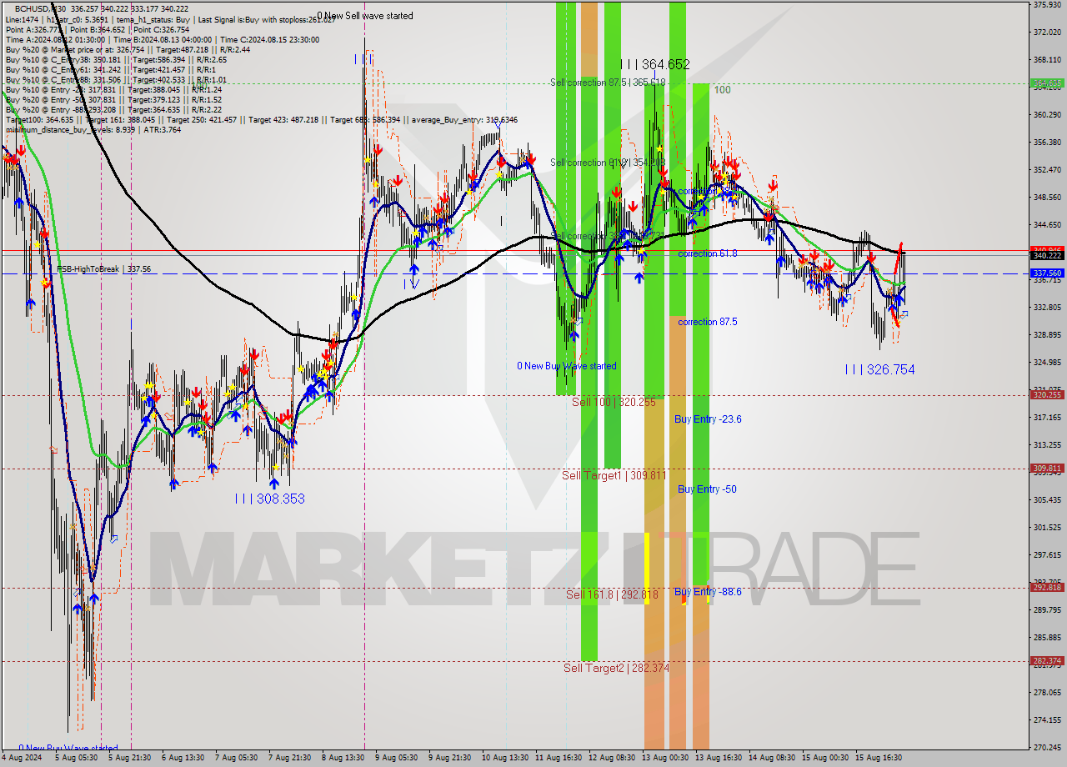Click the '13 Aug 00:30' time axis label

[x=666, y=758]
